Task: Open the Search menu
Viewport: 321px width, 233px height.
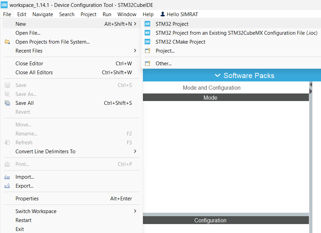Action: [x=67, y=14]
